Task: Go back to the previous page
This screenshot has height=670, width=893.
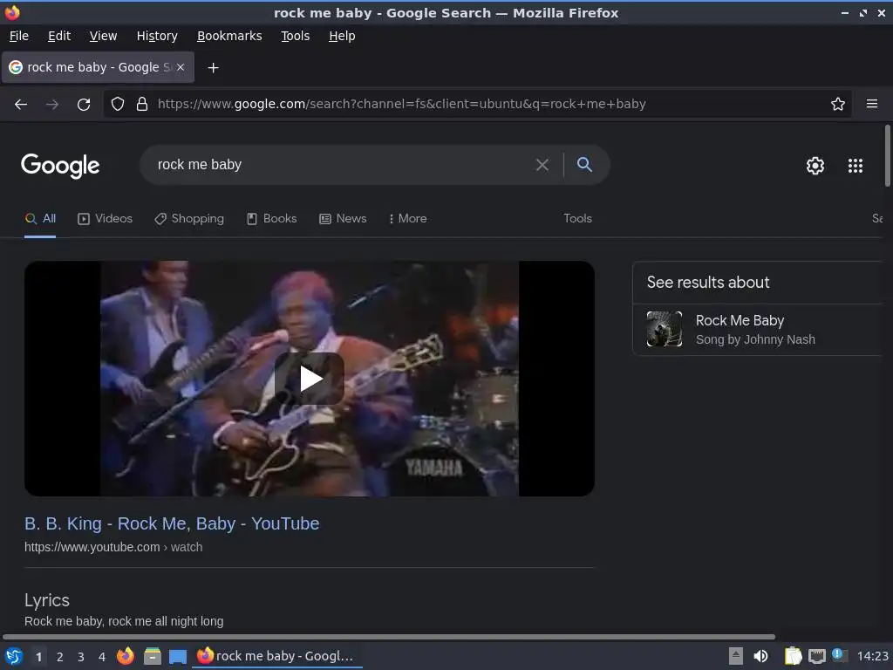Action: pyautogui.click(x=21, y=105)
